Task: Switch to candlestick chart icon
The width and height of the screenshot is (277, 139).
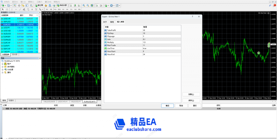Action: (x=75, y=5)
